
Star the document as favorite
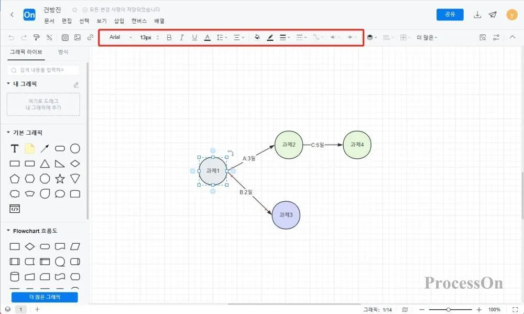74,9
